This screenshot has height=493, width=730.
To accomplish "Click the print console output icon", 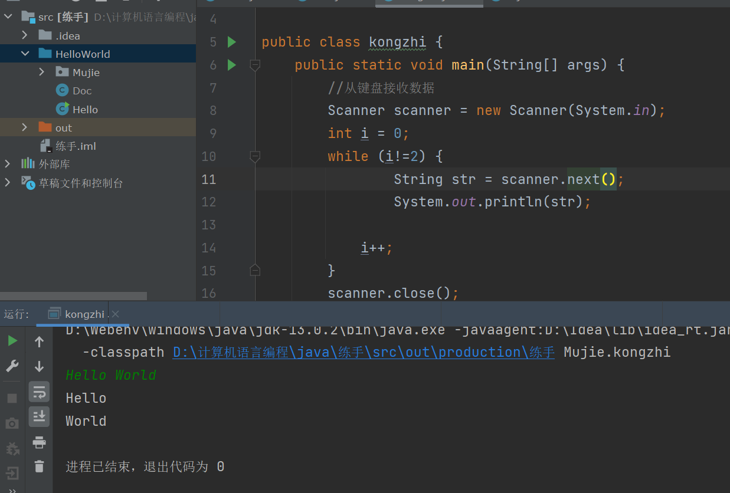I will (40, 442).
